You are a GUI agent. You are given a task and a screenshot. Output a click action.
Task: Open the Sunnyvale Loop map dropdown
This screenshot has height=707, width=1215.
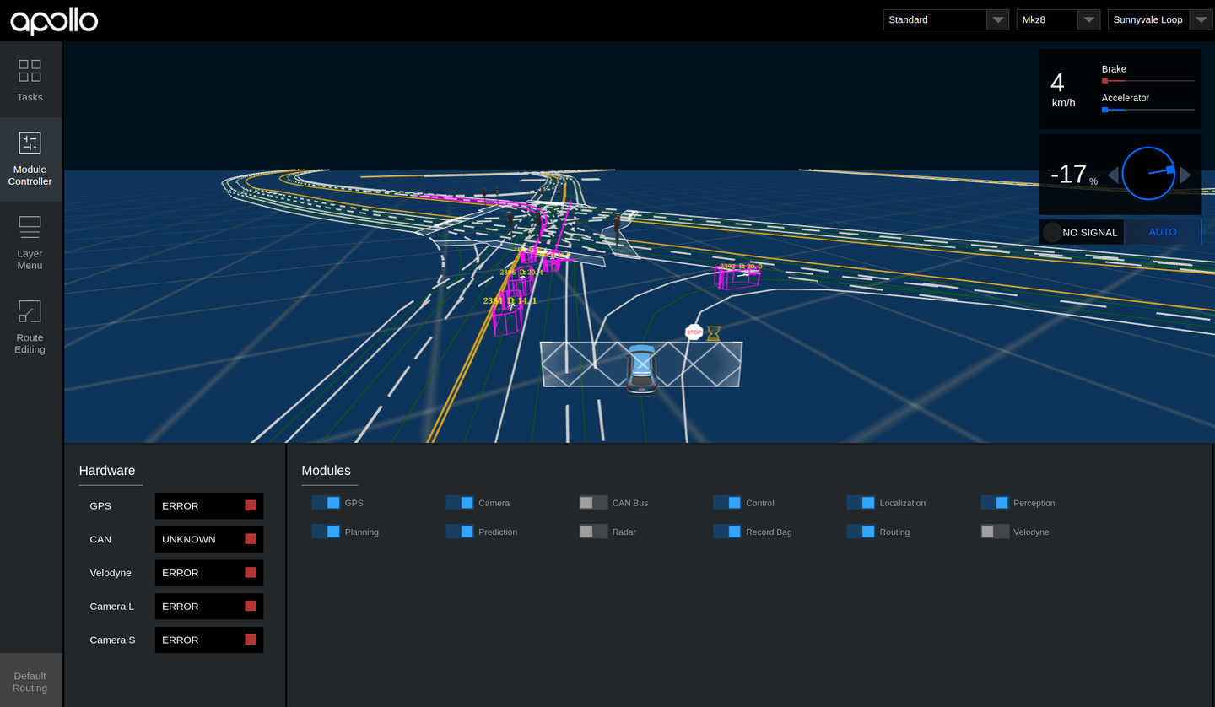coord(1160,19)
